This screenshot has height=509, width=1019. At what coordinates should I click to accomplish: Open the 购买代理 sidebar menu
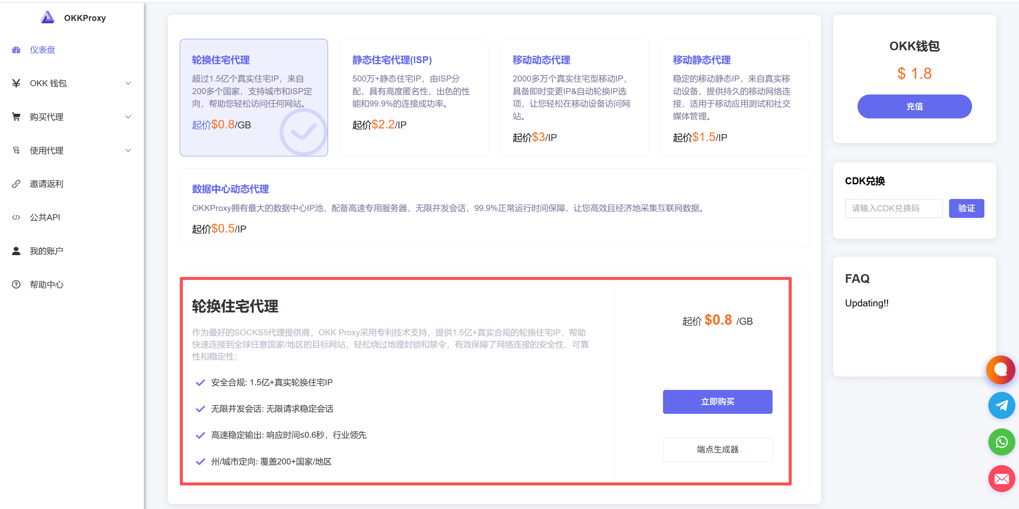pos(72,117)
